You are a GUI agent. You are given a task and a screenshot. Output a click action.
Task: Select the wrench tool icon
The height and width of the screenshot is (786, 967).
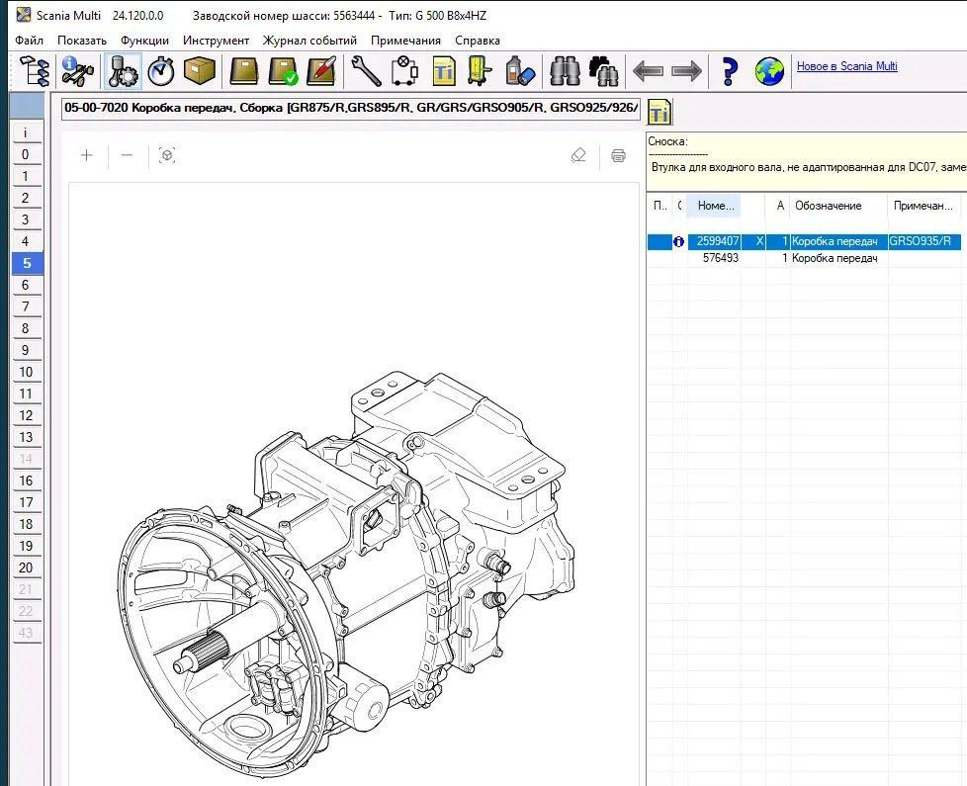point(366,71)
